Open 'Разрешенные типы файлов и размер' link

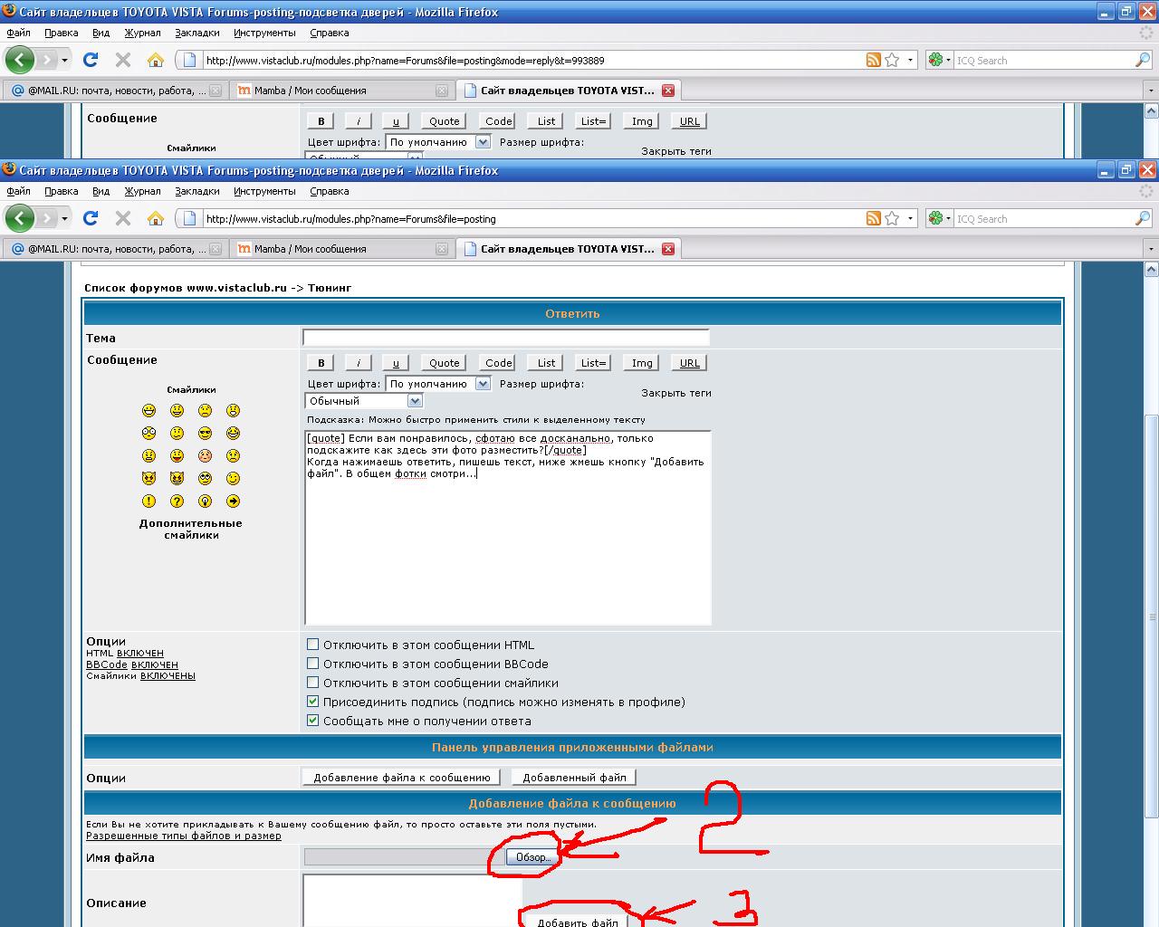point(183,836)
